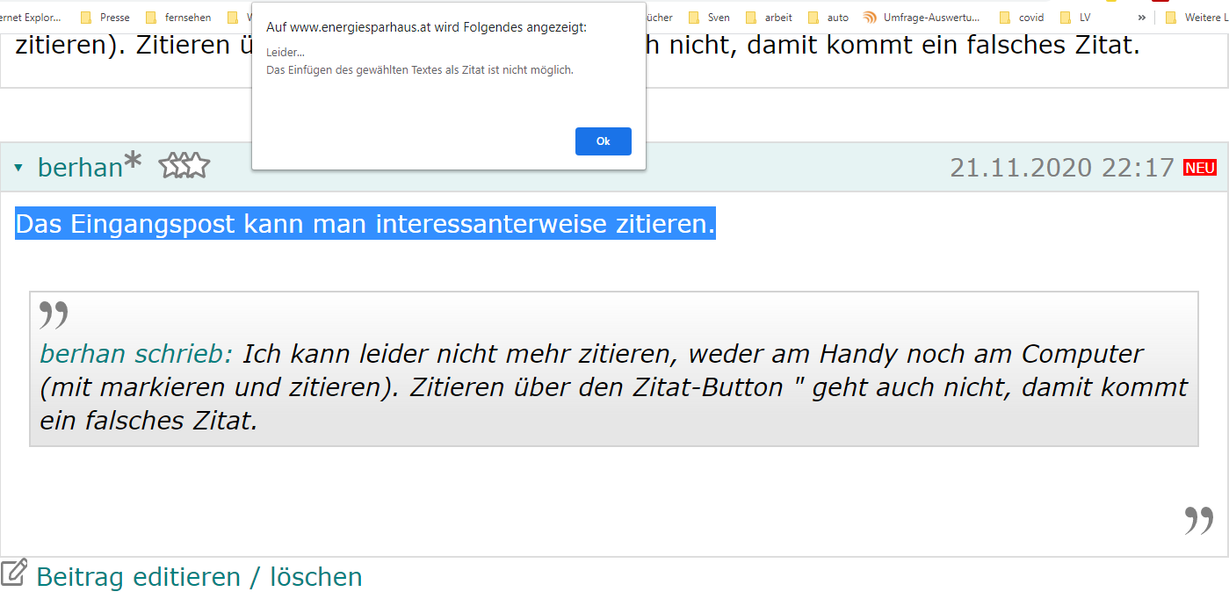Image resolution: width=1229 pixels, height=599 pixels.
Task: Click the three-star rank icon next to berhan
Action: [184, 165]
